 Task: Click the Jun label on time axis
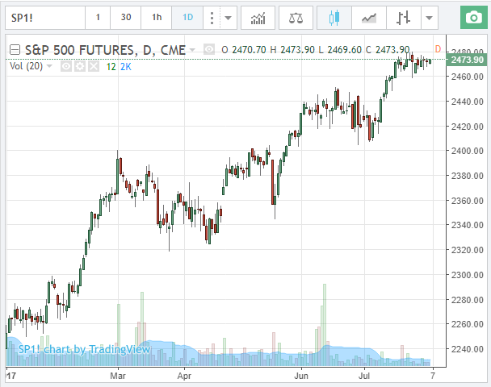(x=301, y=376)
